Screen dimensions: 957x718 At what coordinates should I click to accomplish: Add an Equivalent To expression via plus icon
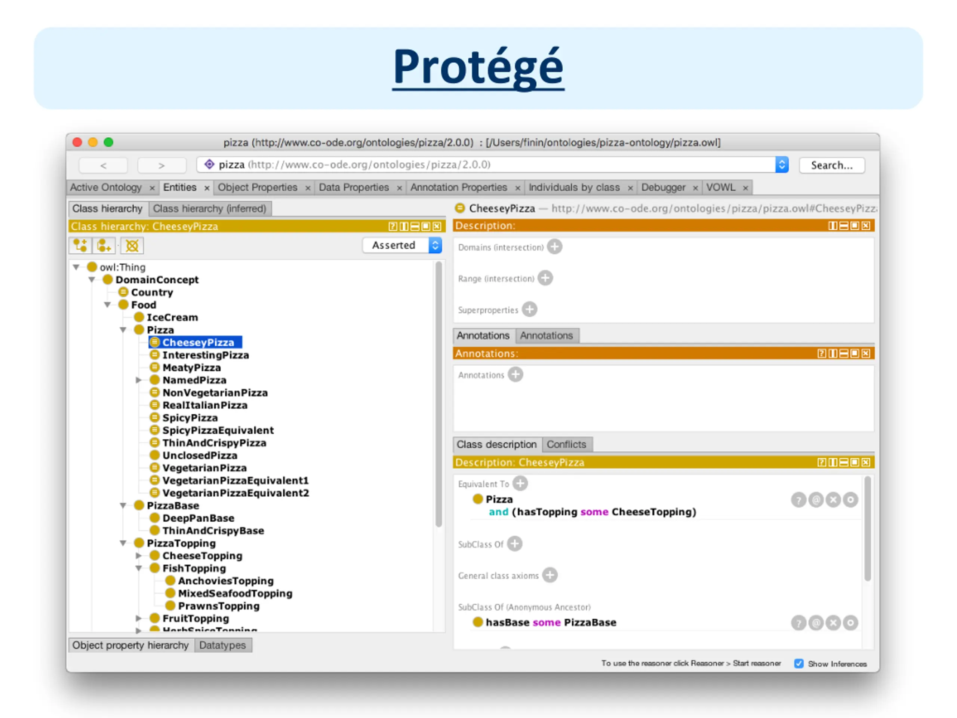(520, 483)
